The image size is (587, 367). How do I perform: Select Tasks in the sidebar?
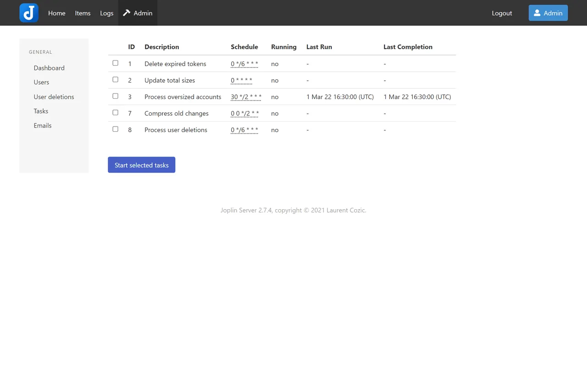click(41, 111)
